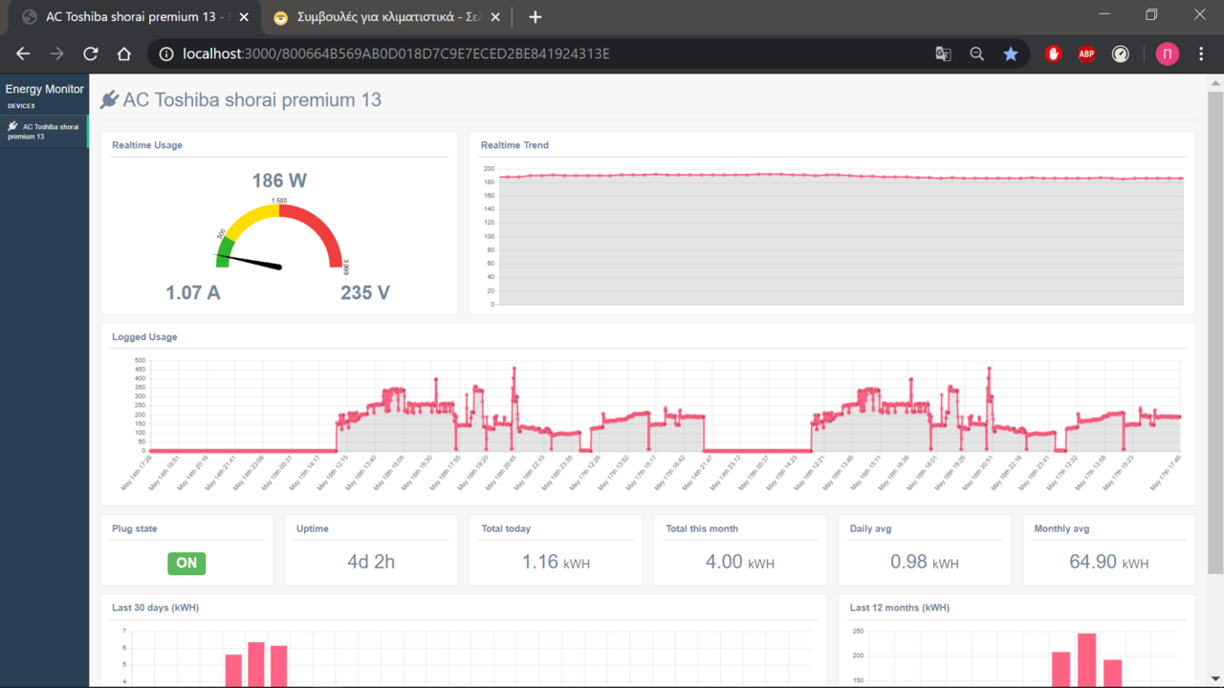Click Energy Monitor sidebar title
This screenshot has width=1224, height=688.
click(x=45, y=89)
